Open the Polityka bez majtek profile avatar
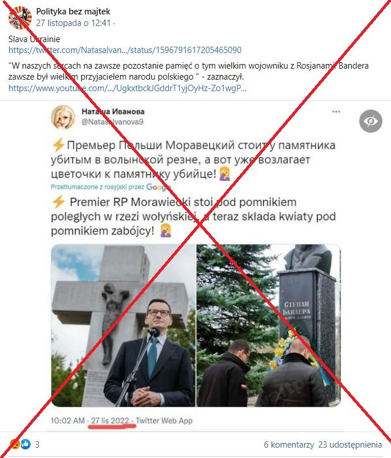Viewport: 391px width, 458px height. click(x=20, y=17)
